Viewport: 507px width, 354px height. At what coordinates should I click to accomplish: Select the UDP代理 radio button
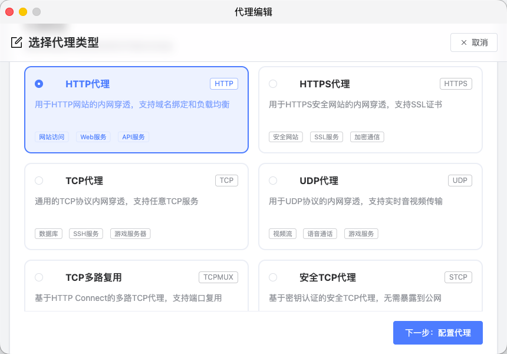tap(273, 181)
